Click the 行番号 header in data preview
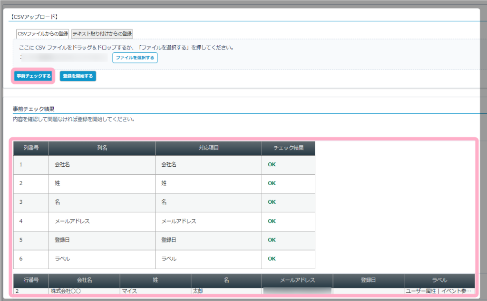The width and height of the screenshot is (487, 301). coord(31,281)
